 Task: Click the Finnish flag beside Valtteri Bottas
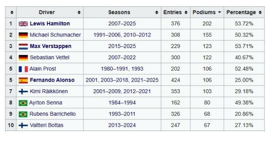coord(23,125)
